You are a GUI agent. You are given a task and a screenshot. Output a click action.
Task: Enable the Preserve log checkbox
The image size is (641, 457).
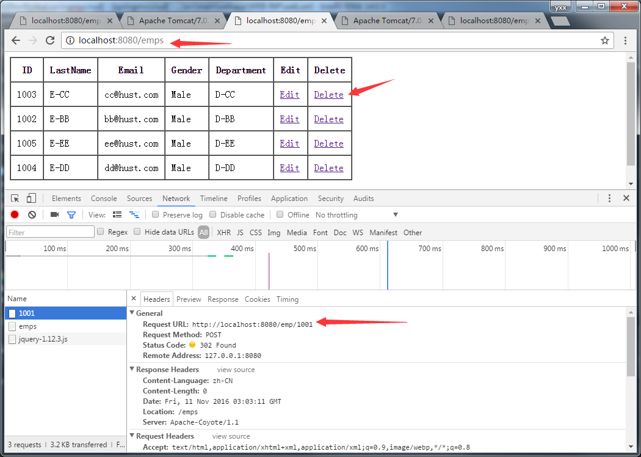pos(156,214)
